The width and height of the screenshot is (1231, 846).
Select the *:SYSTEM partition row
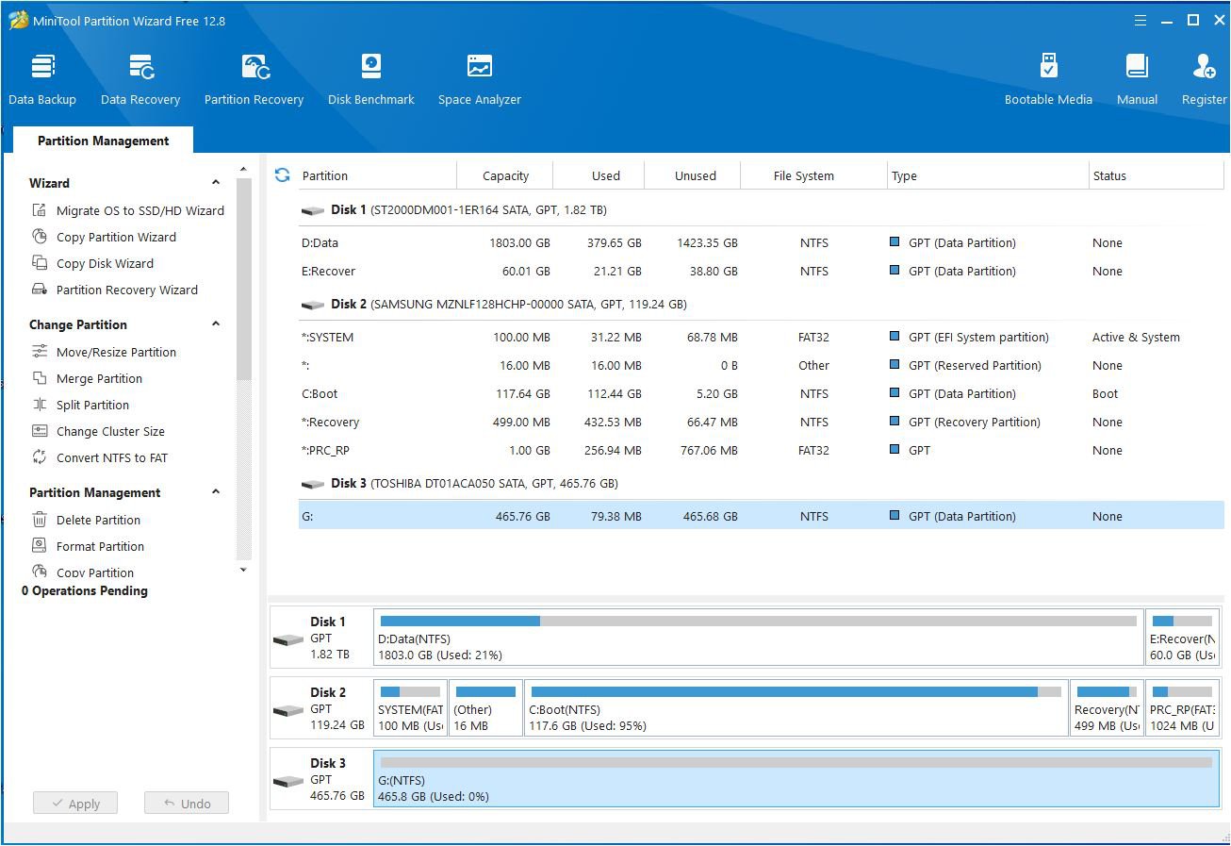pos(761,337)
